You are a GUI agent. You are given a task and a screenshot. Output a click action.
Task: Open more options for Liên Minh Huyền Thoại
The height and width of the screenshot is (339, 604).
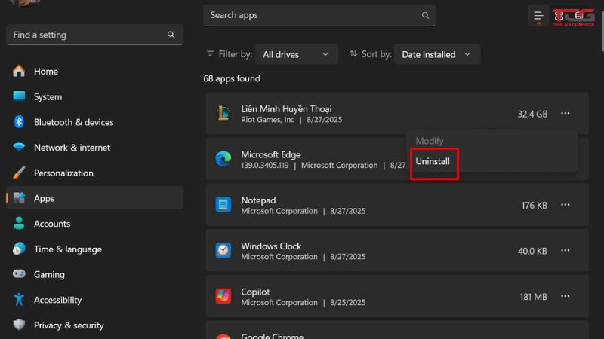coord(565,114)
